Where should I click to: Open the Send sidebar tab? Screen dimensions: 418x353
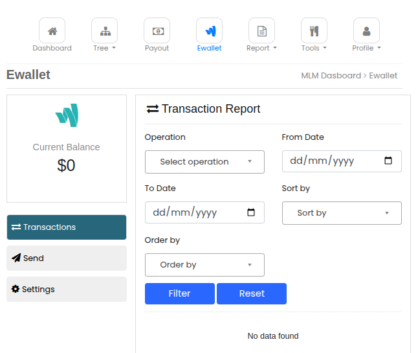click(67, 258)
